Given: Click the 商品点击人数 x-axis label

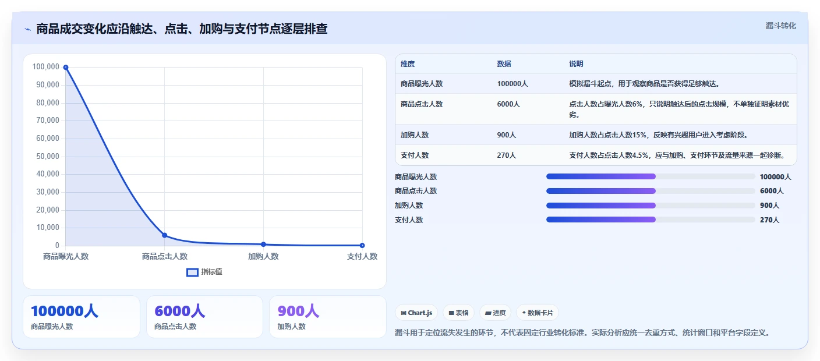Looking at the screenshot, I should pyautogui.click(x=165, y=256).
